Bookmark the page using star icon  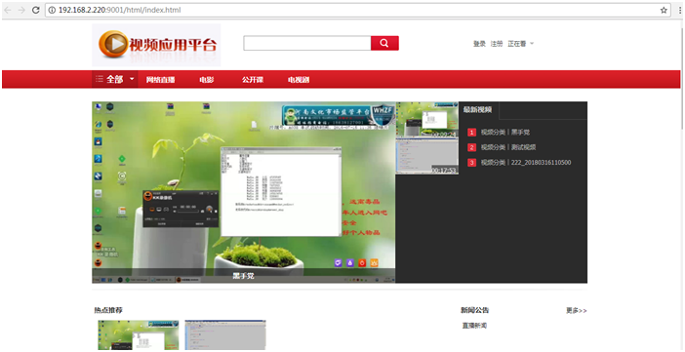pos(664,10)
